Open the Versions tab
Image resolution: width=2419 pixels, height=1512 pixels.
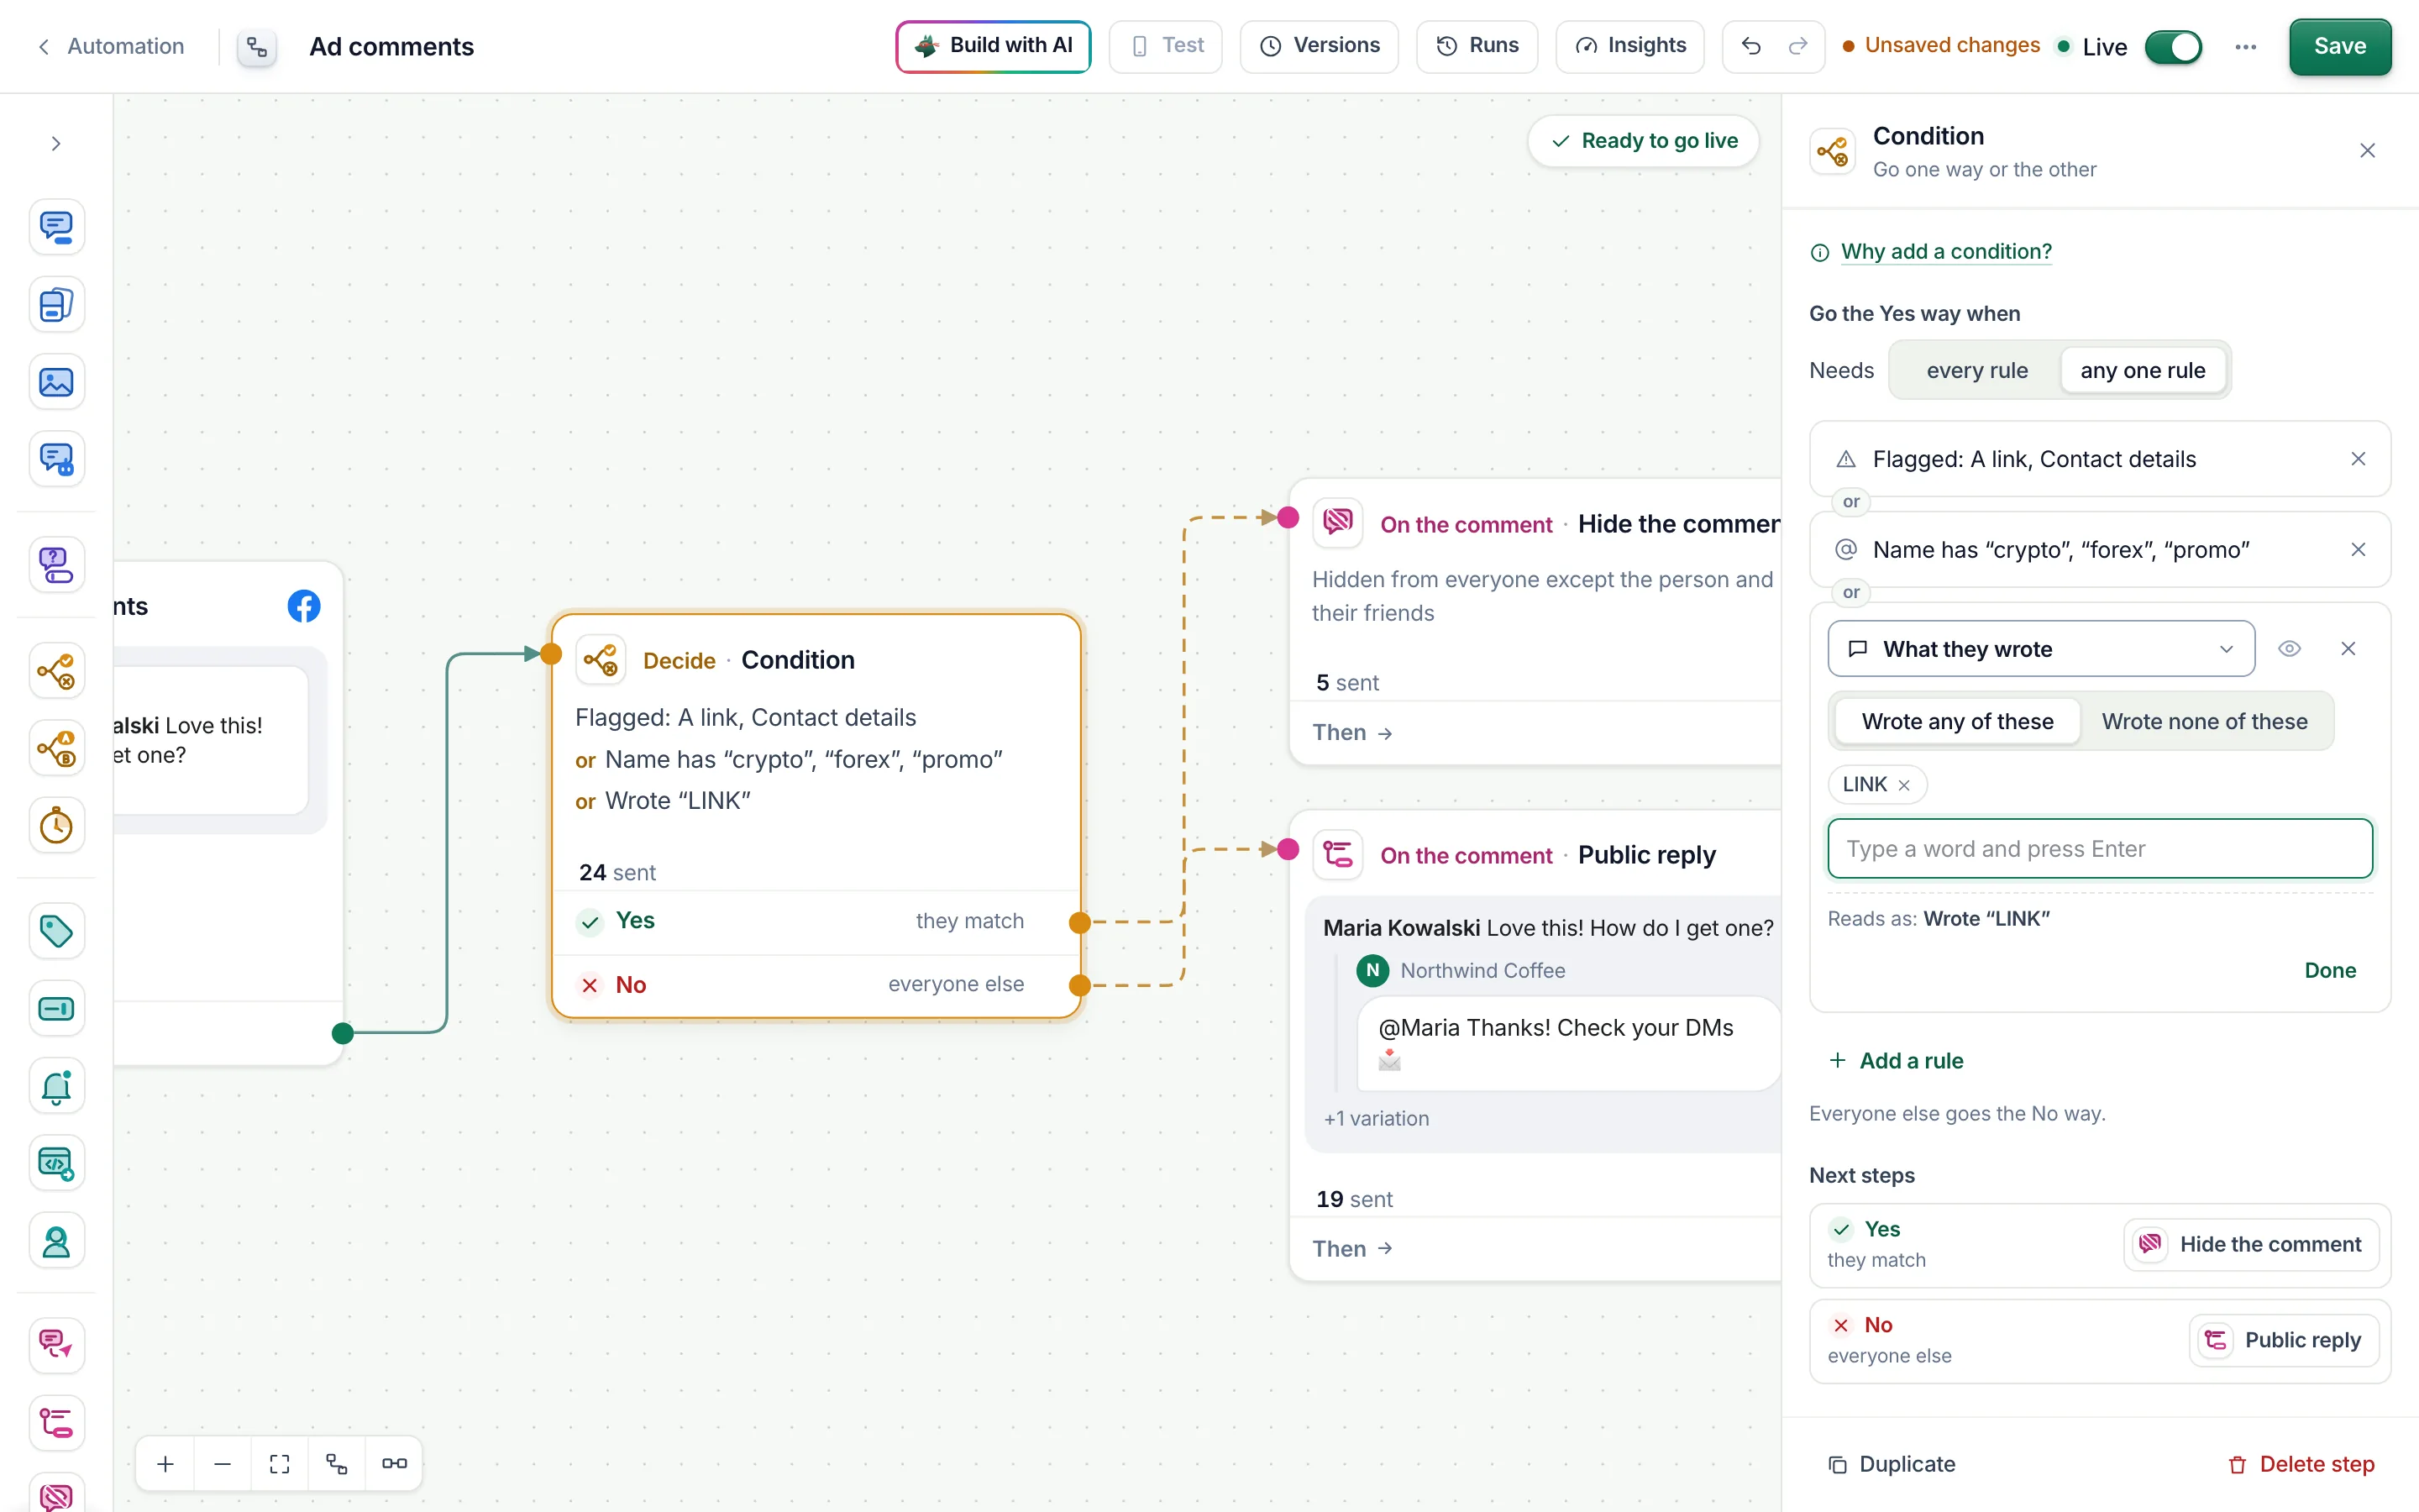[x=1320, y=46]
